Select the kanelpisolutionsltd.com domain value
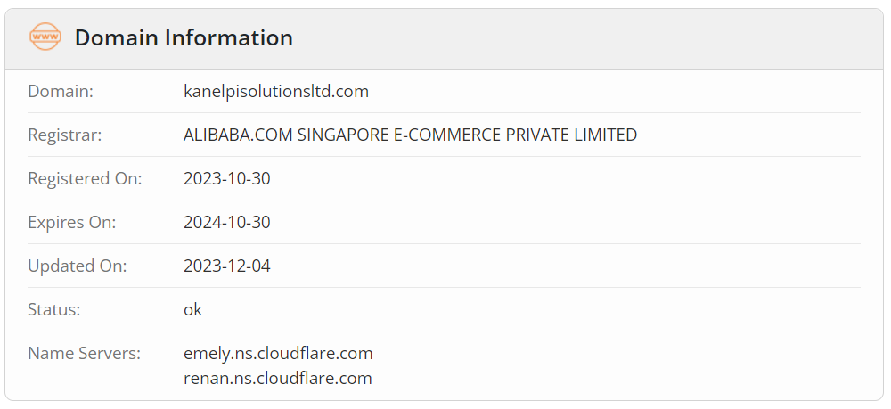This screenshot has height=409, width=891. [276, 91]
